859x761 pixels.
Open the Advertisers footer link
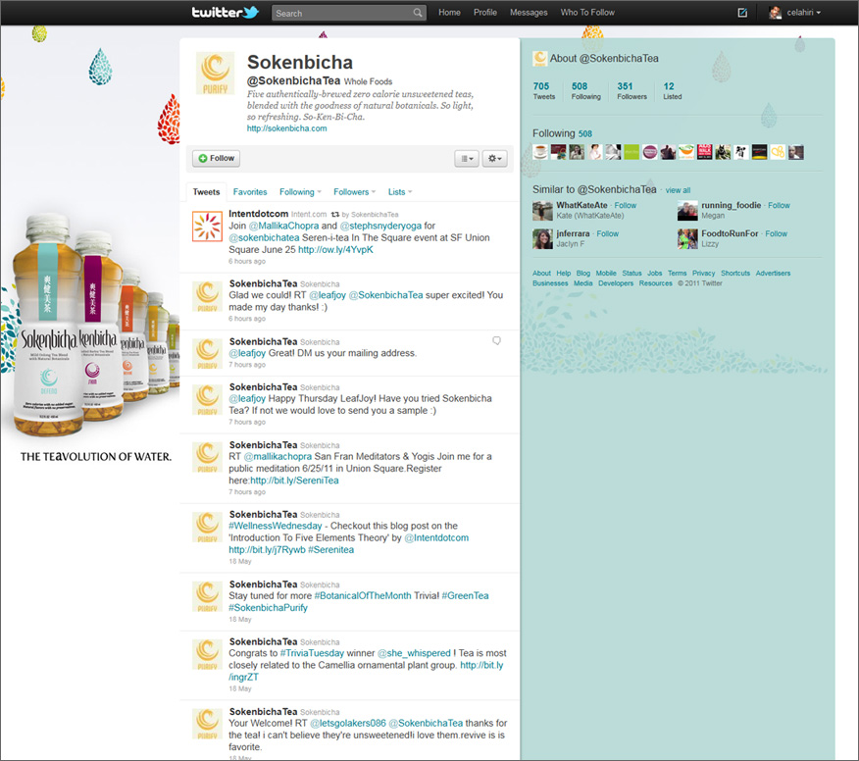773,273
